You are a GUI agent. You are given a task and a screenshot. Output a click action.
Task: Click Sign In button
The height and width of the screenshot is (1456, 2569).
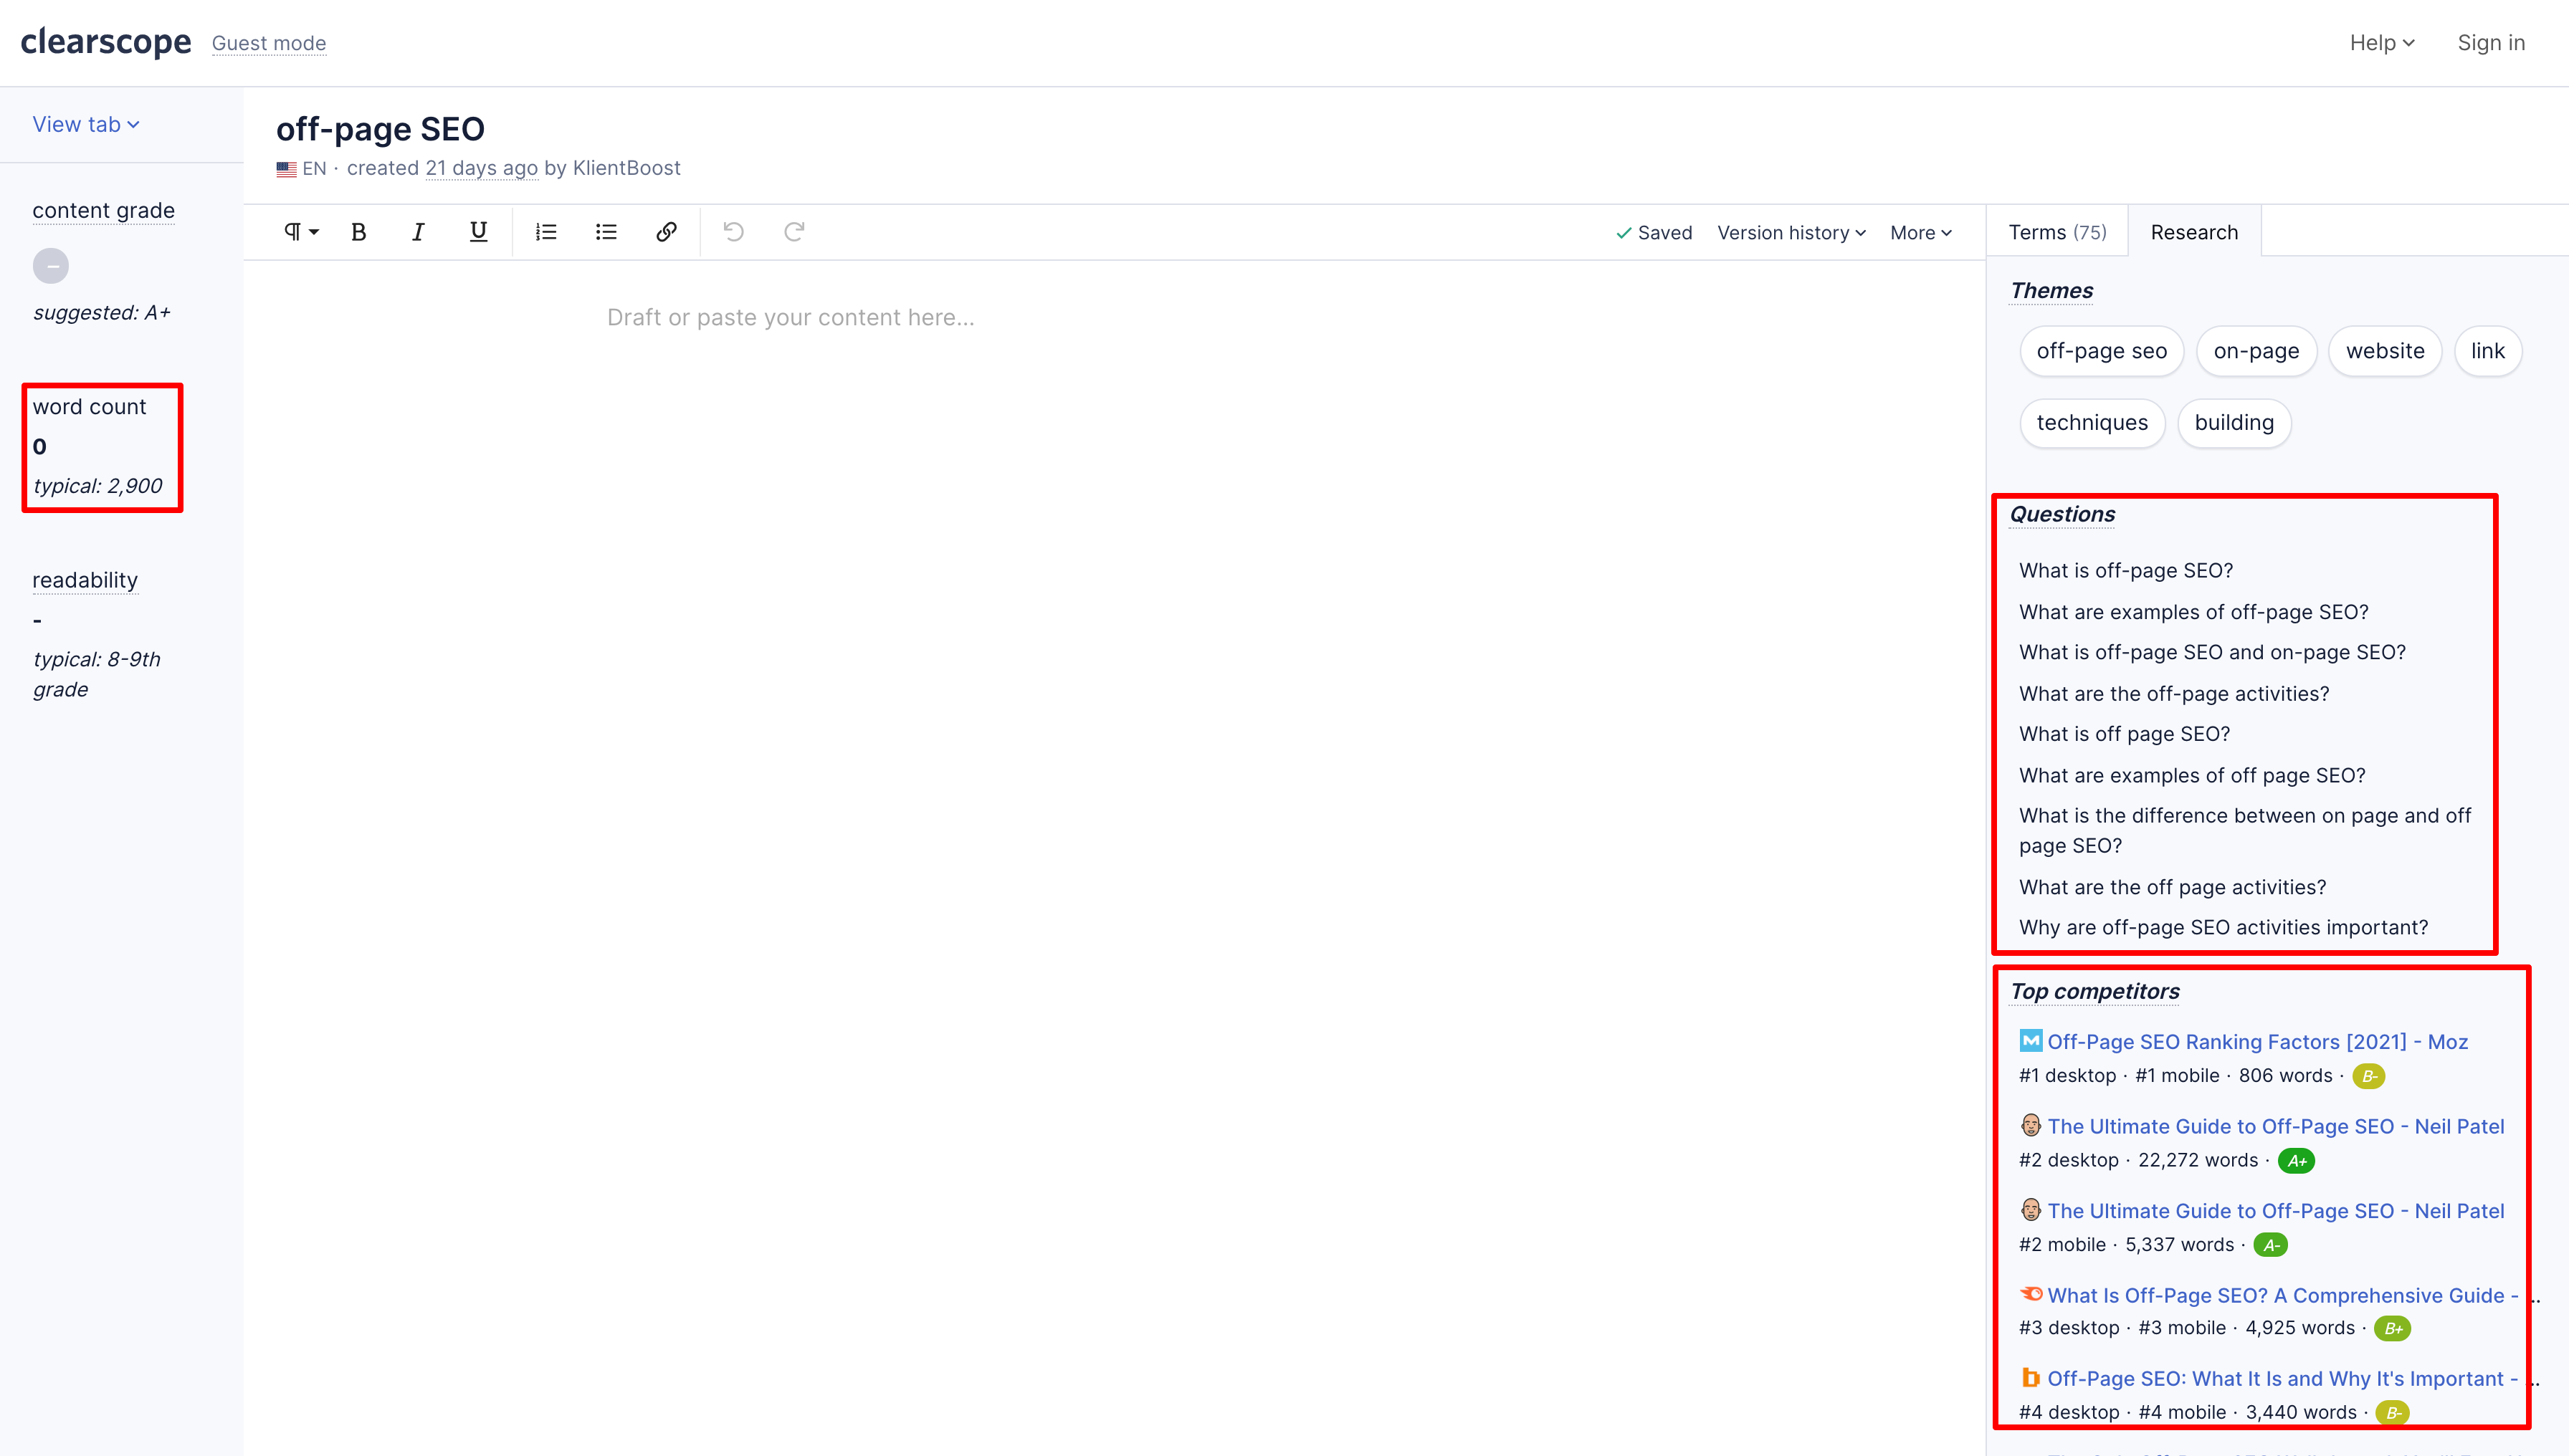2489,42
